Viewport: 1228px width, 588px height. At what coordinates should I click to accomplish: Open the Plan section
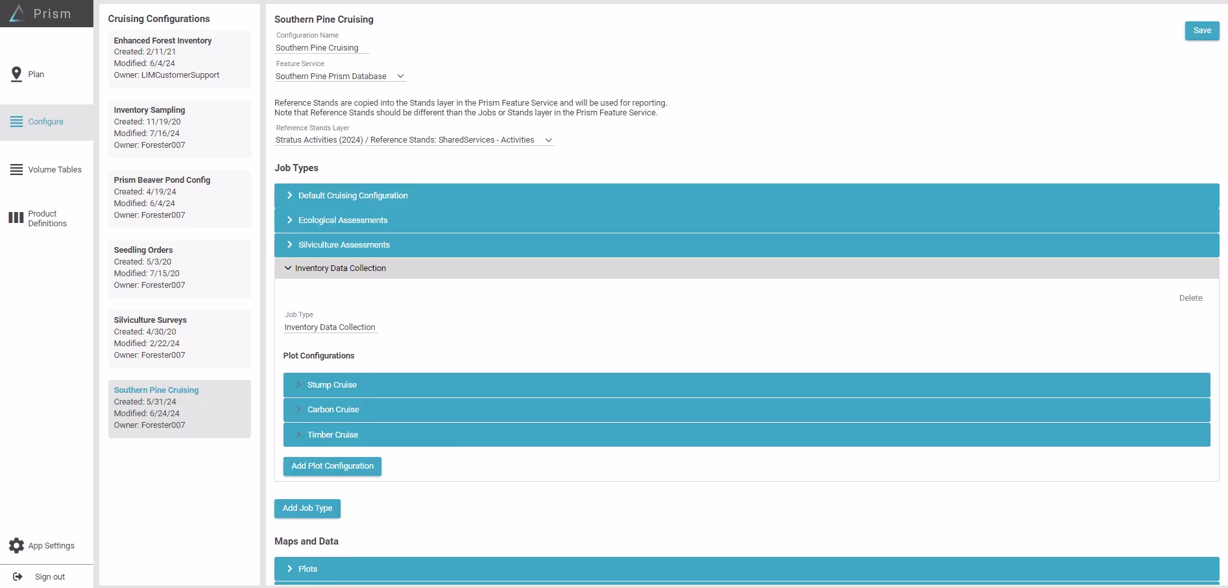[x=47, y=75]
